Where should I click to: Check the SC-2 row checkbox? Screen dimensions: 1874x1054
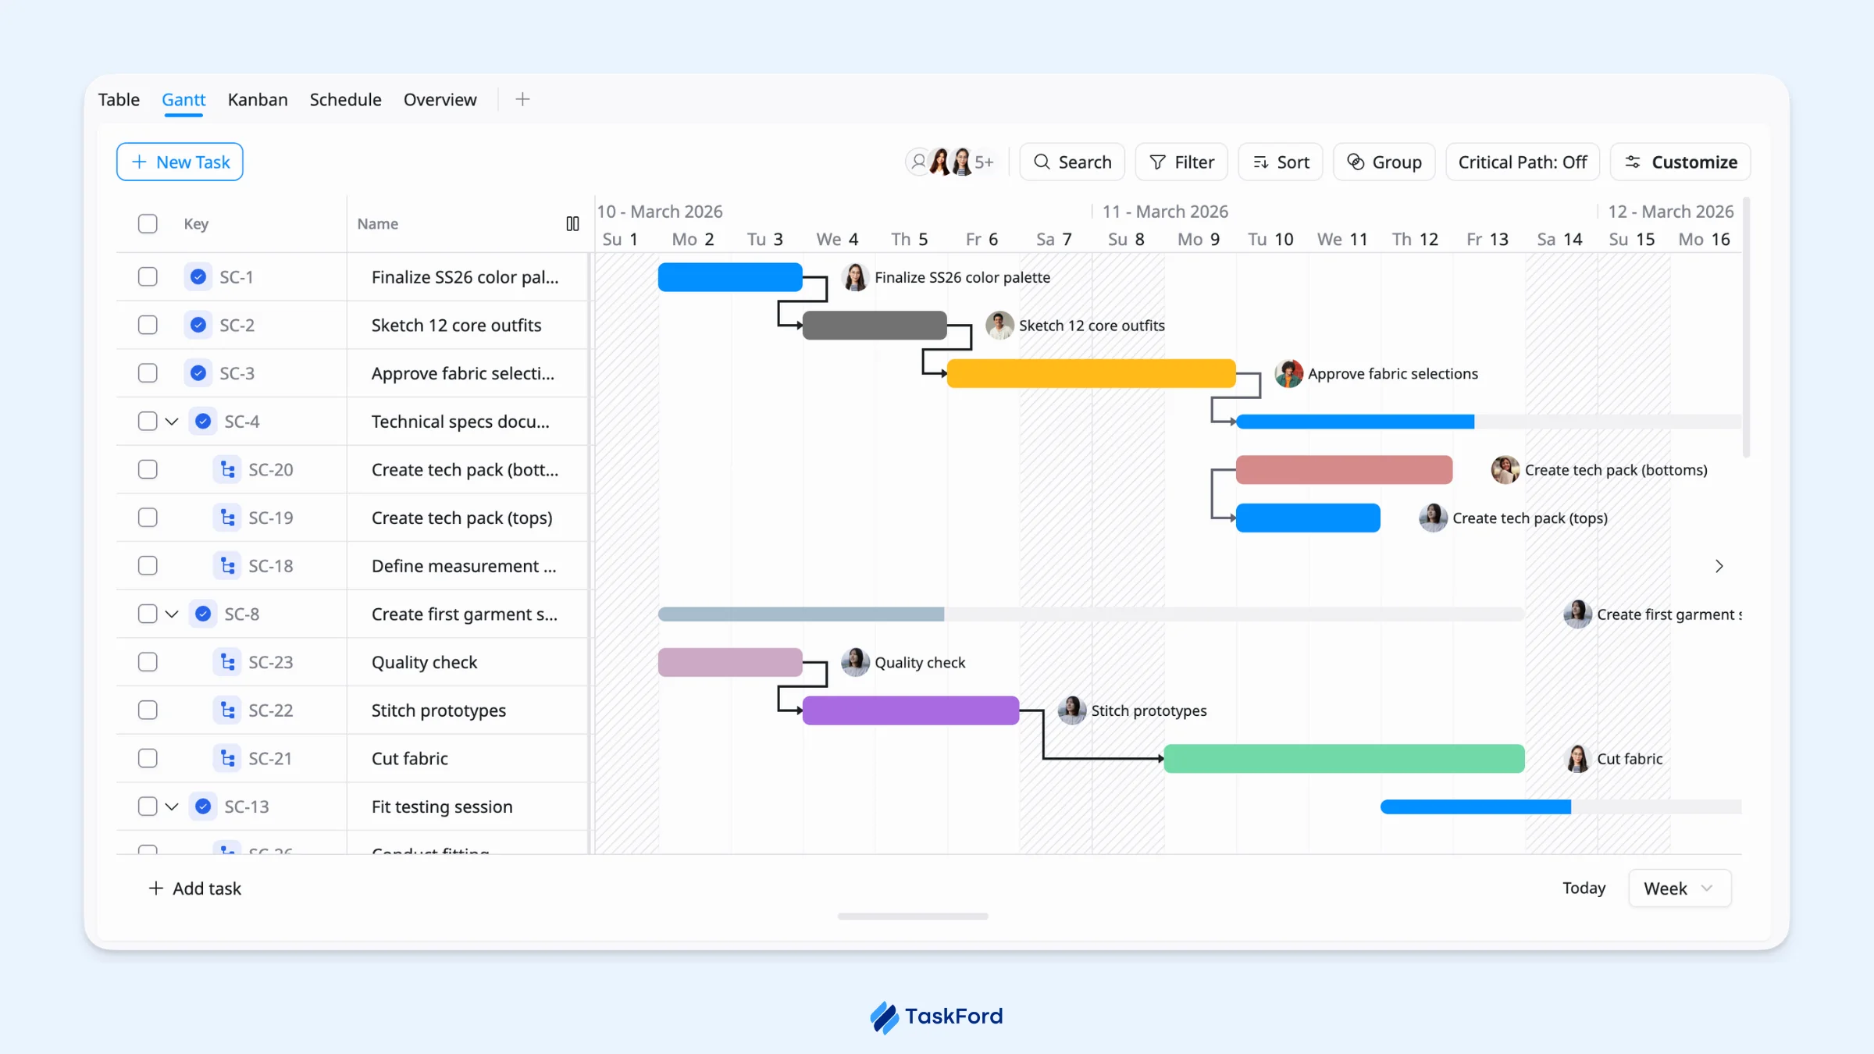pyautogui.click(x=148, y=325)
